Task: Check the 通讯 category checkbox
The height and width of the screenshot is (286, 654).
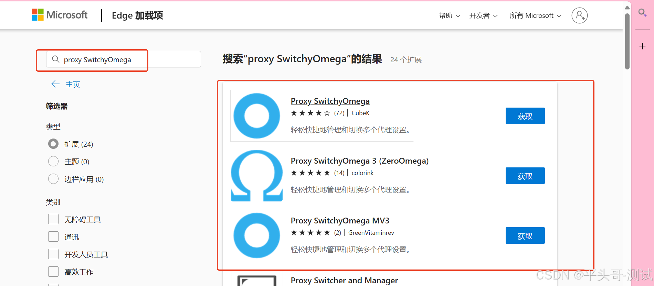Action: tap(53, 236)
